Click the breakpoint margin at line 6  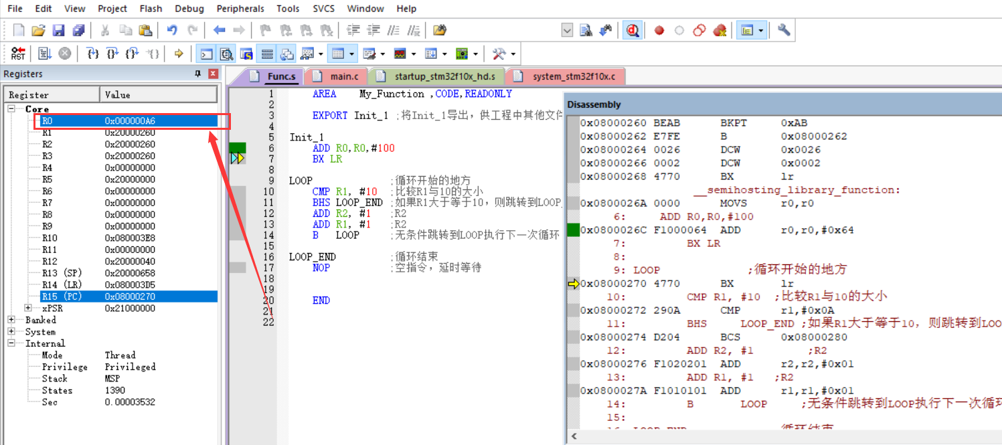pyautogui.click(x=238, y=148)
